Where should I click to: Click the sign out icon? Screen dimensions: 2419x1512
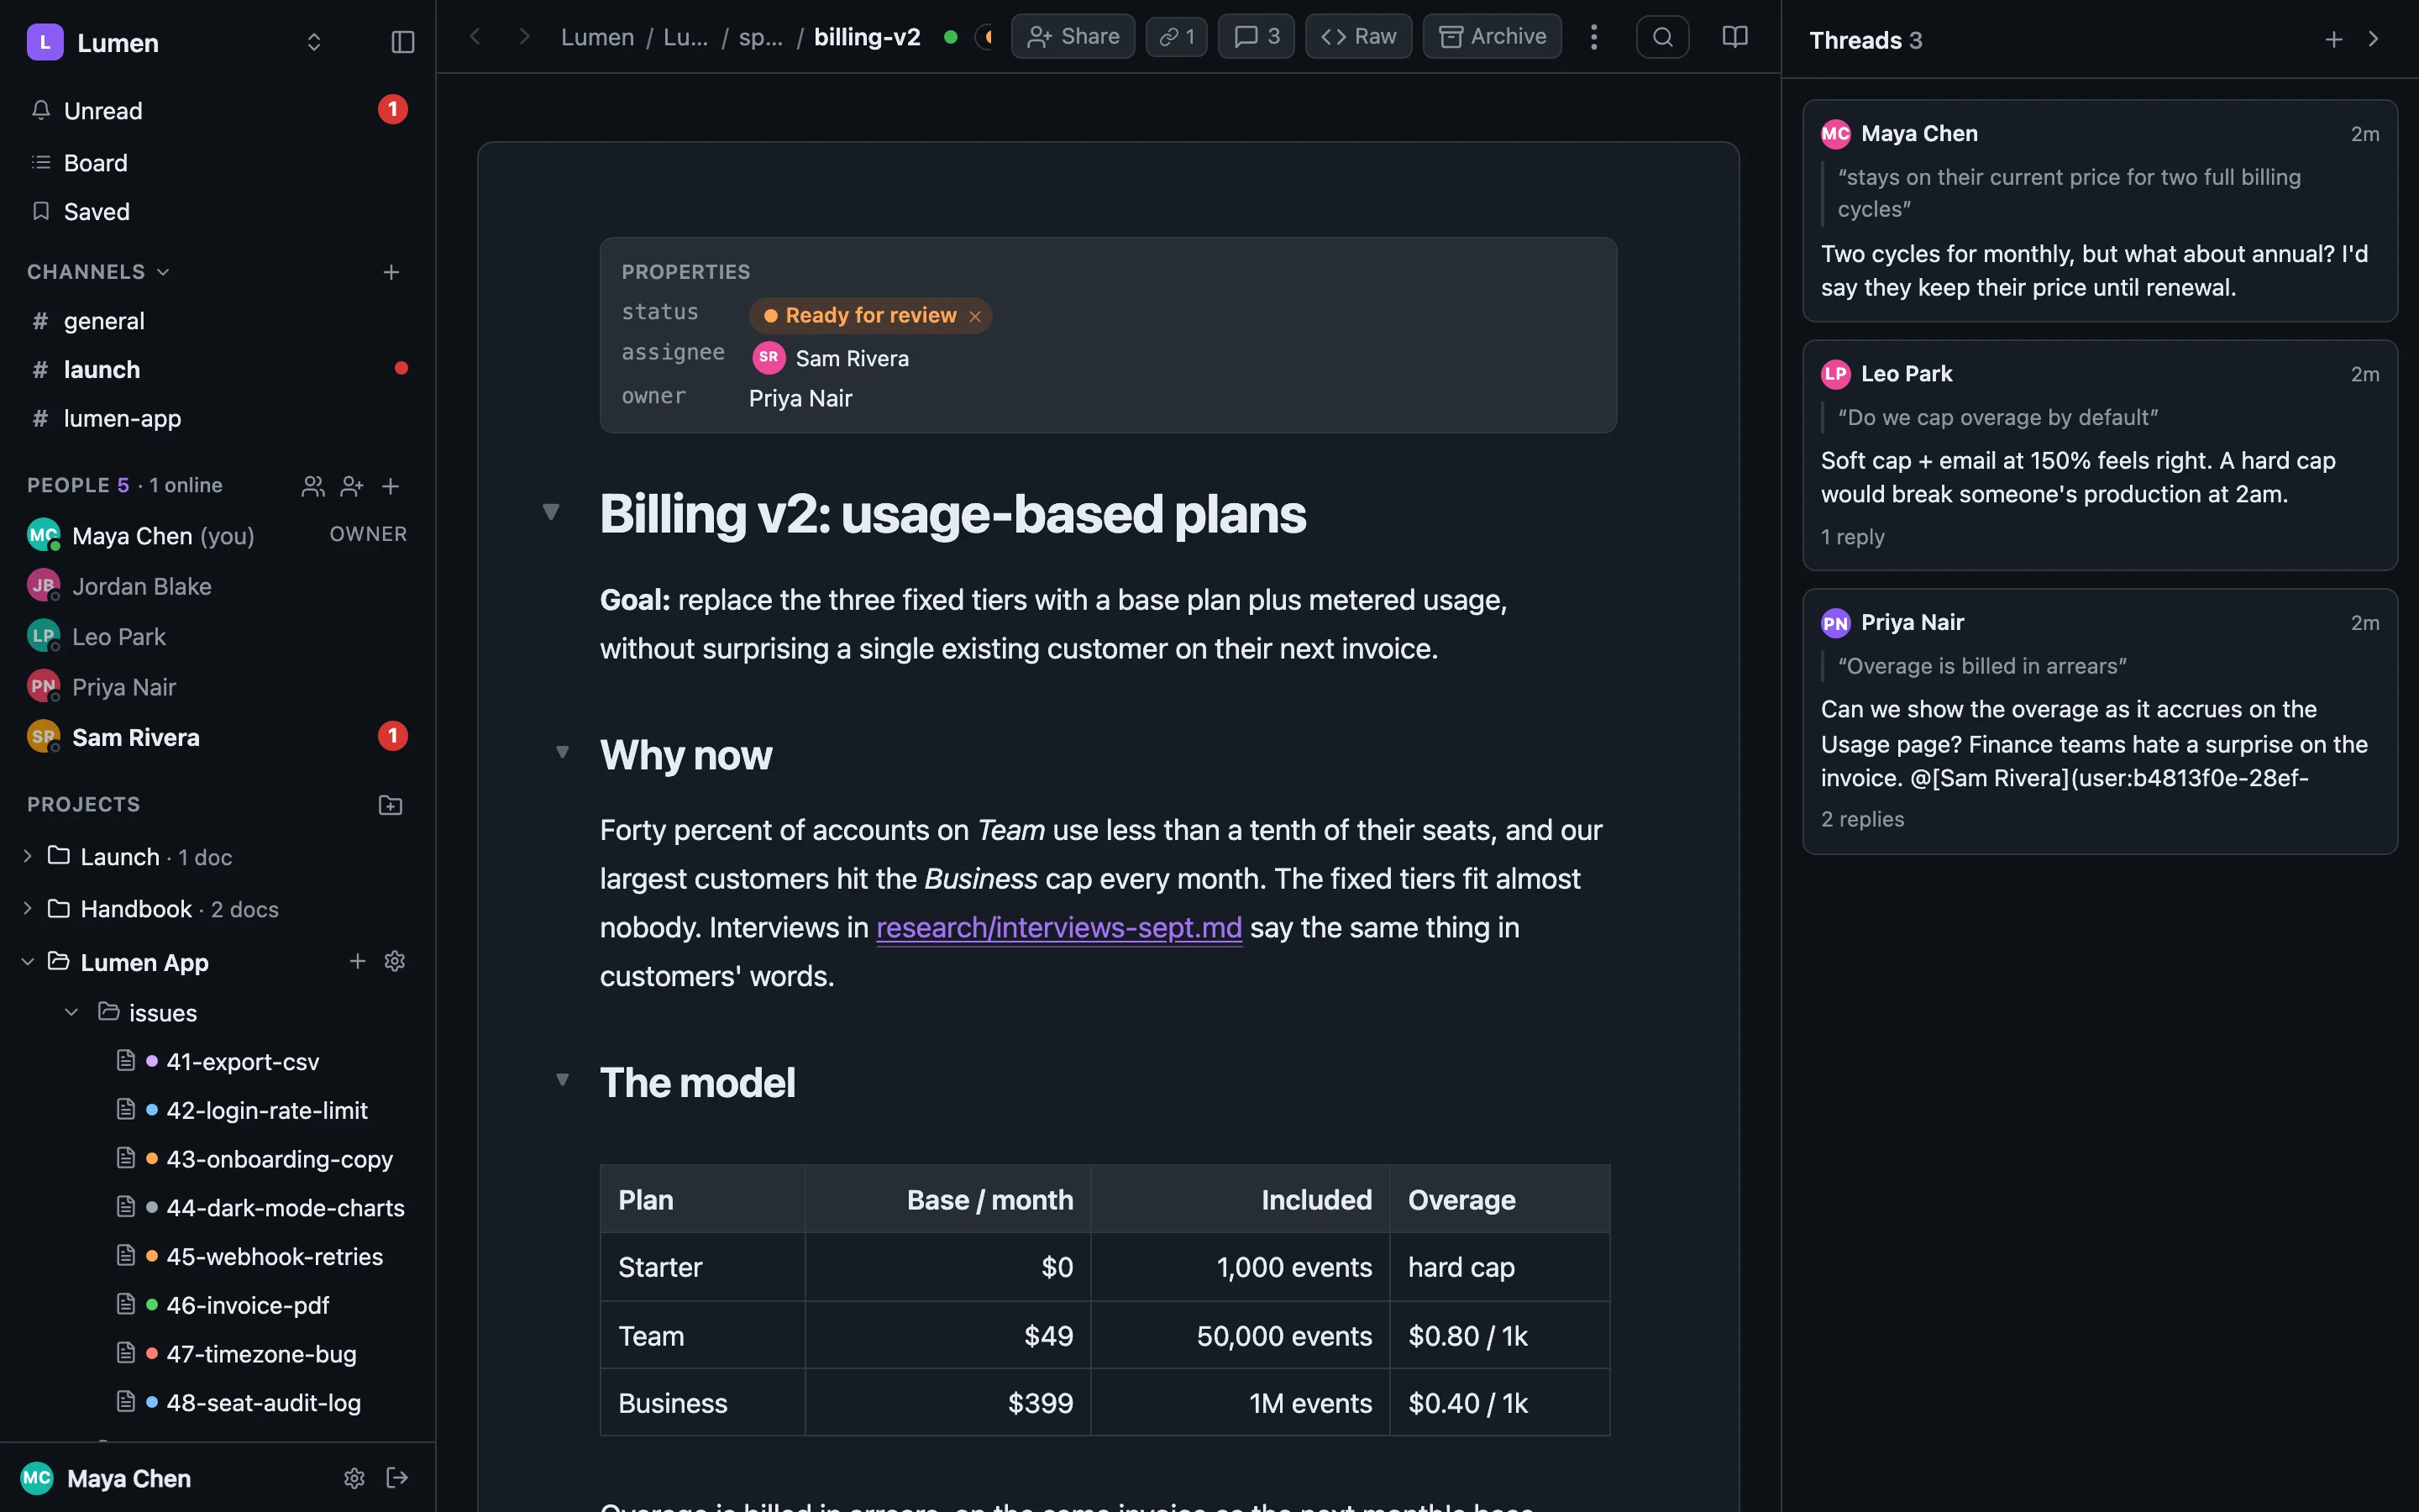point(396,1478)
